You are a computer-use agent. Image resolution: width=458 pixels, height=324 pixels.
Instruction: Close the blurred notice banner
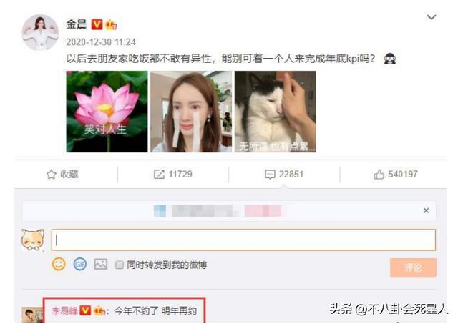(x=426, y=210)
